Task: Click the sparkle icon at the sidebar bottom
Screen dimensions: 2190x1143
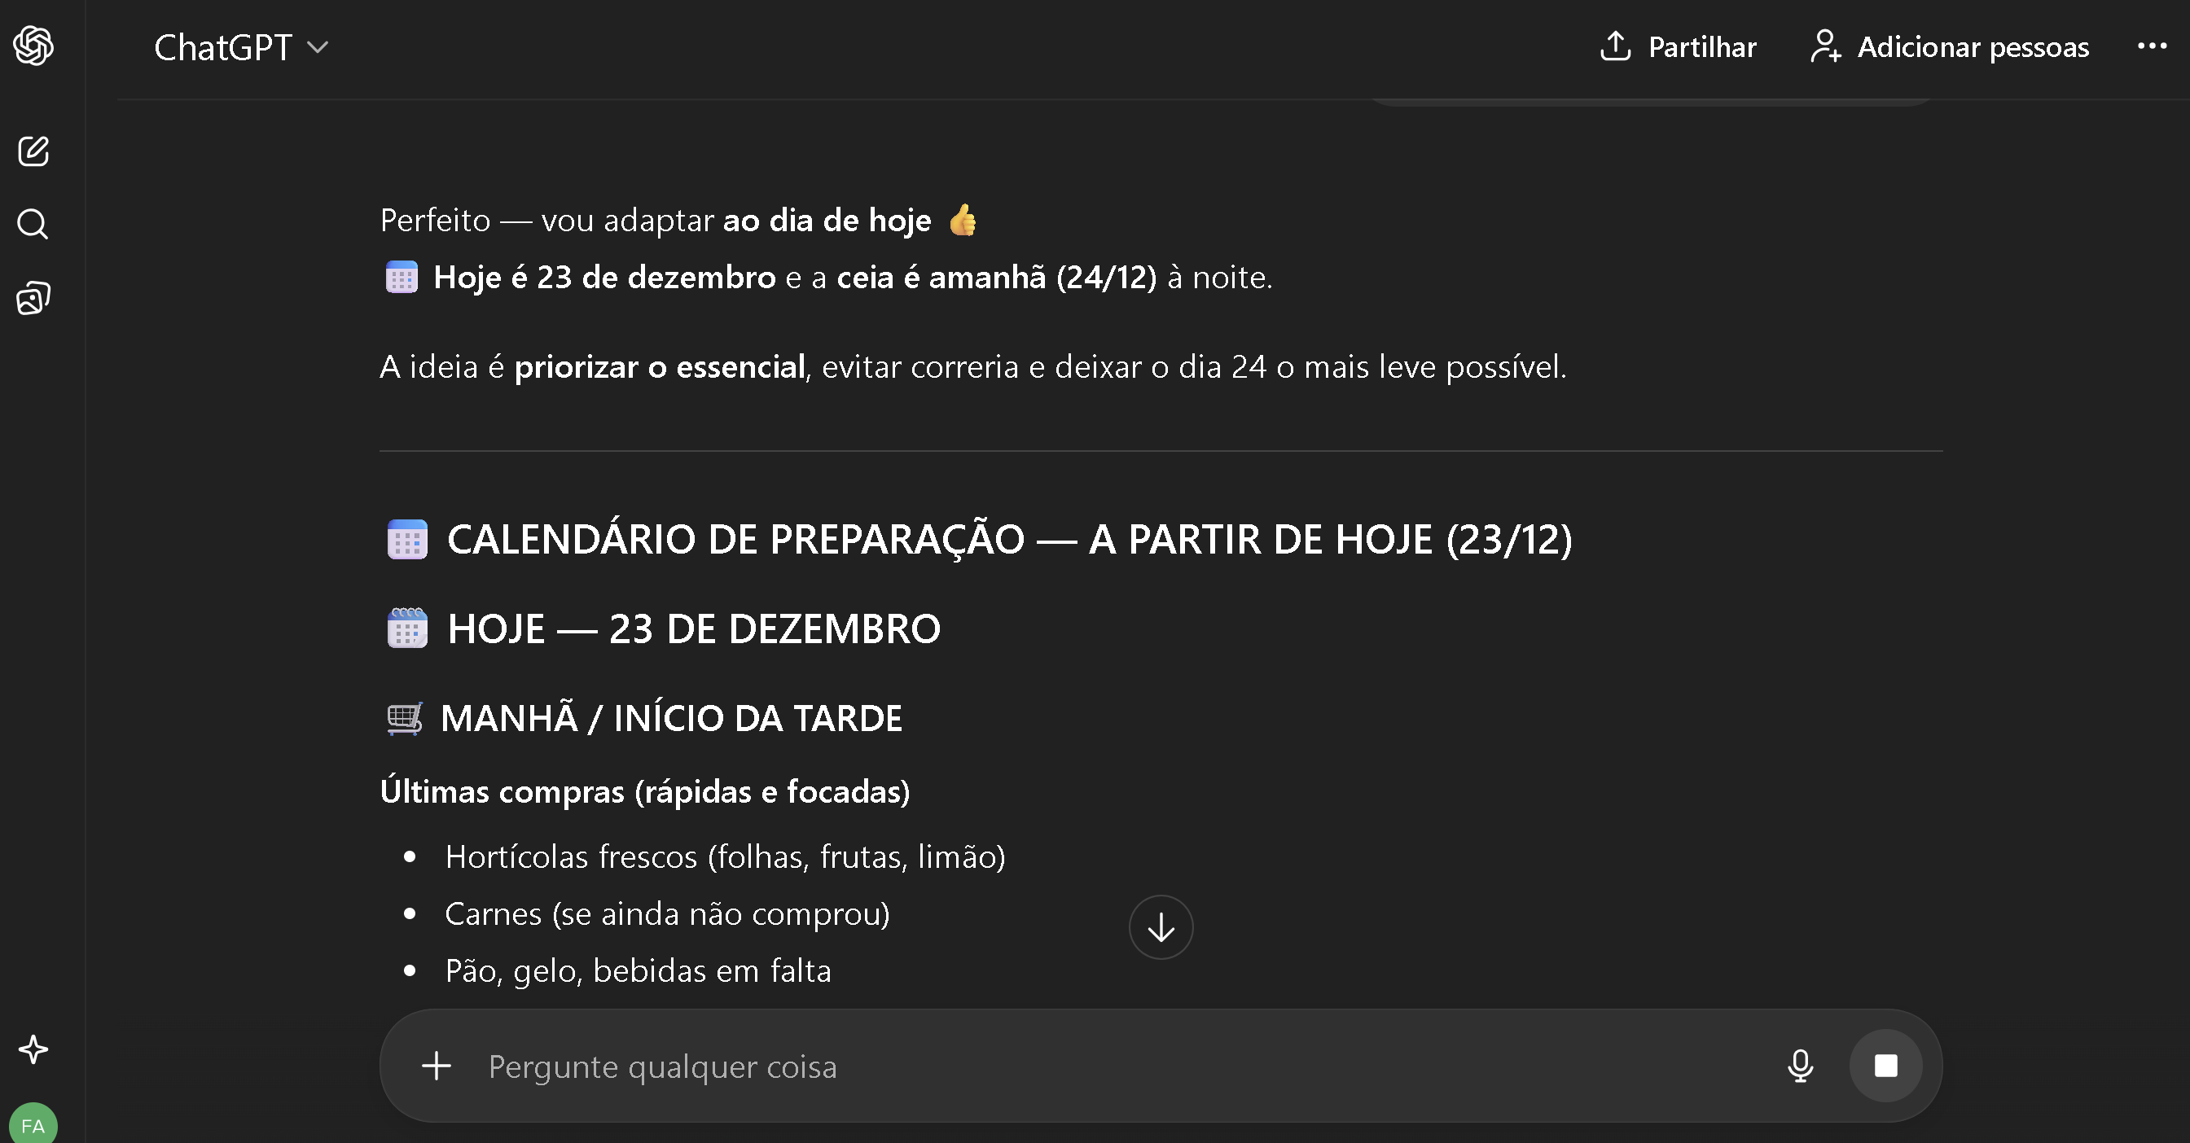Action: [x=33, y=1049]
